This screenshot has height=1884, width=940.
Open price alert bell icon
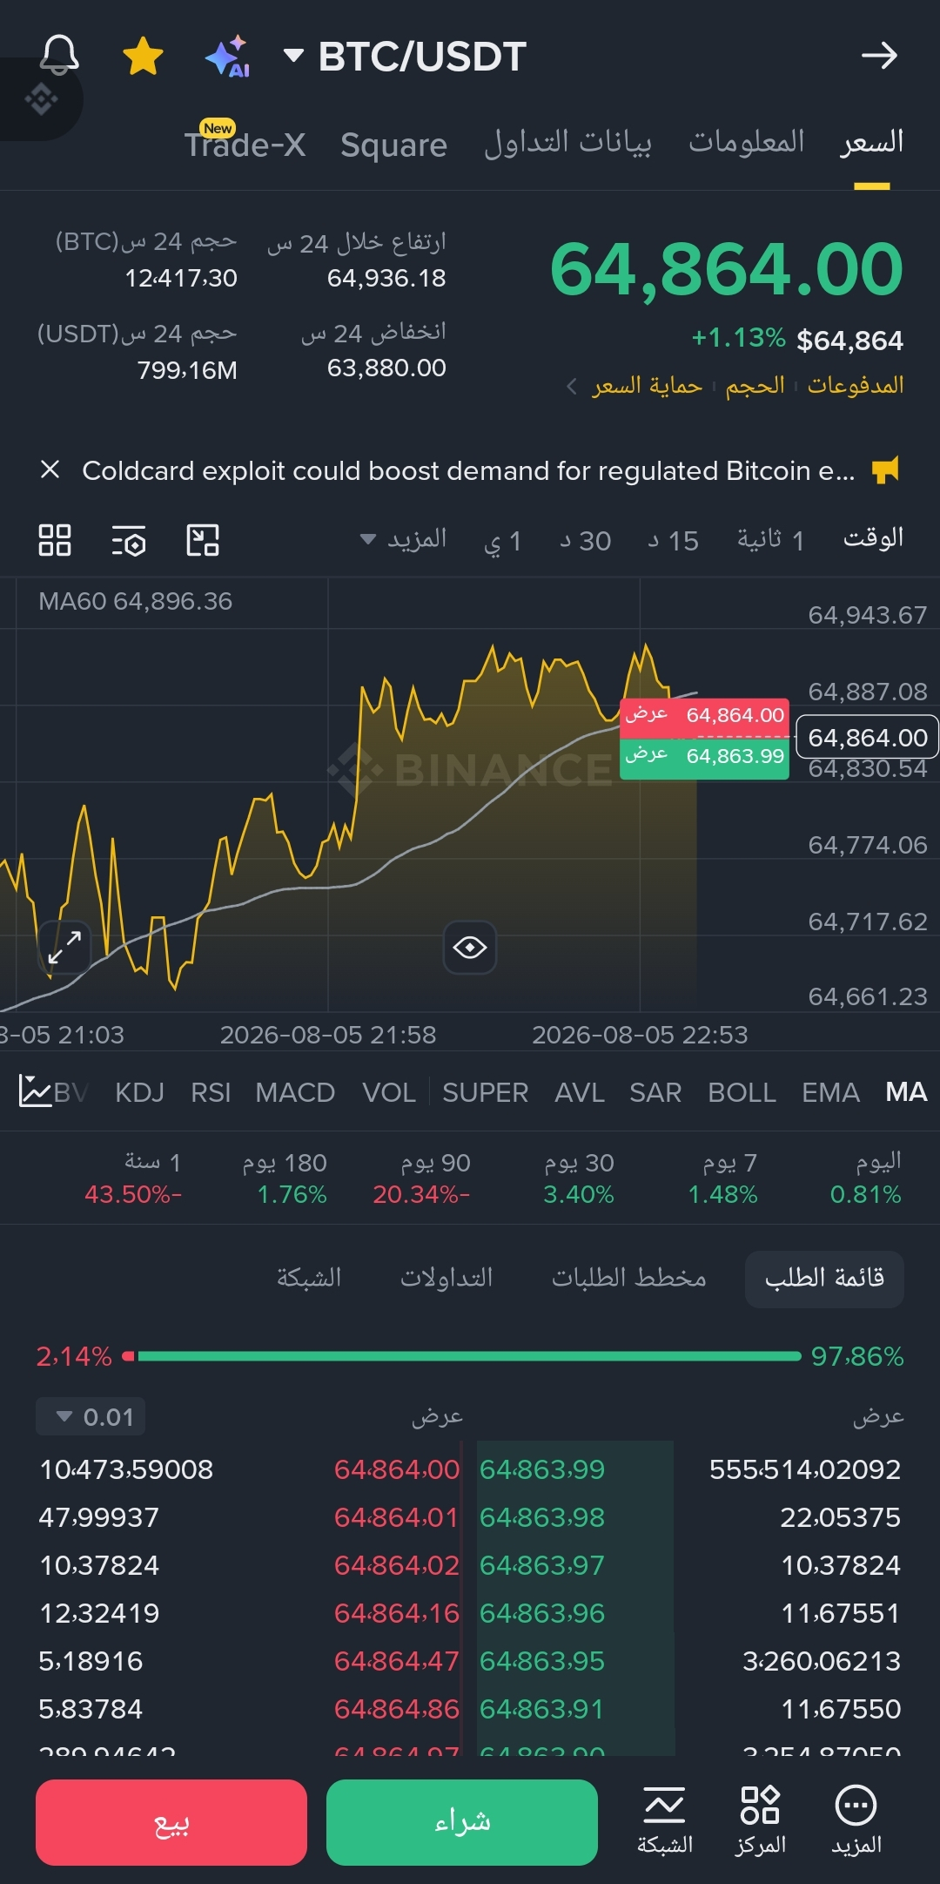point(59,56)
